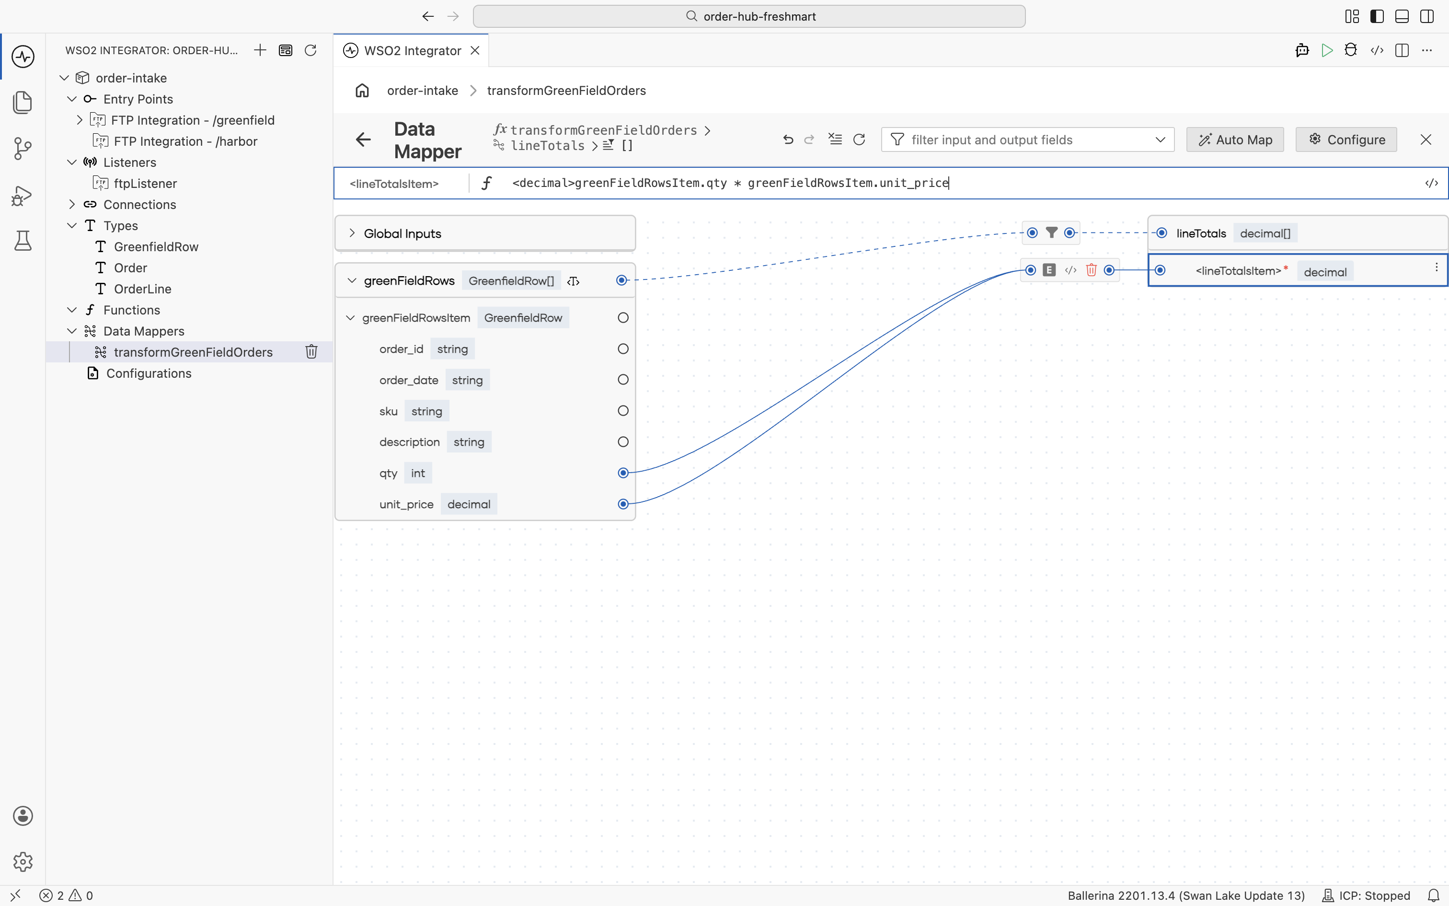Click the Show Source code icon in title bar
Viewport: 1449px width, 906px height.
pyautogui.click(x=1377, y=50)
